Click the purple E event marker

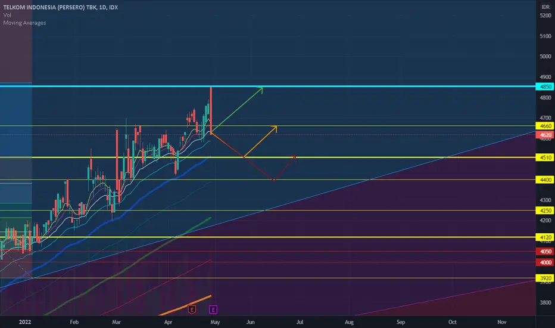(x=213, y=310)
